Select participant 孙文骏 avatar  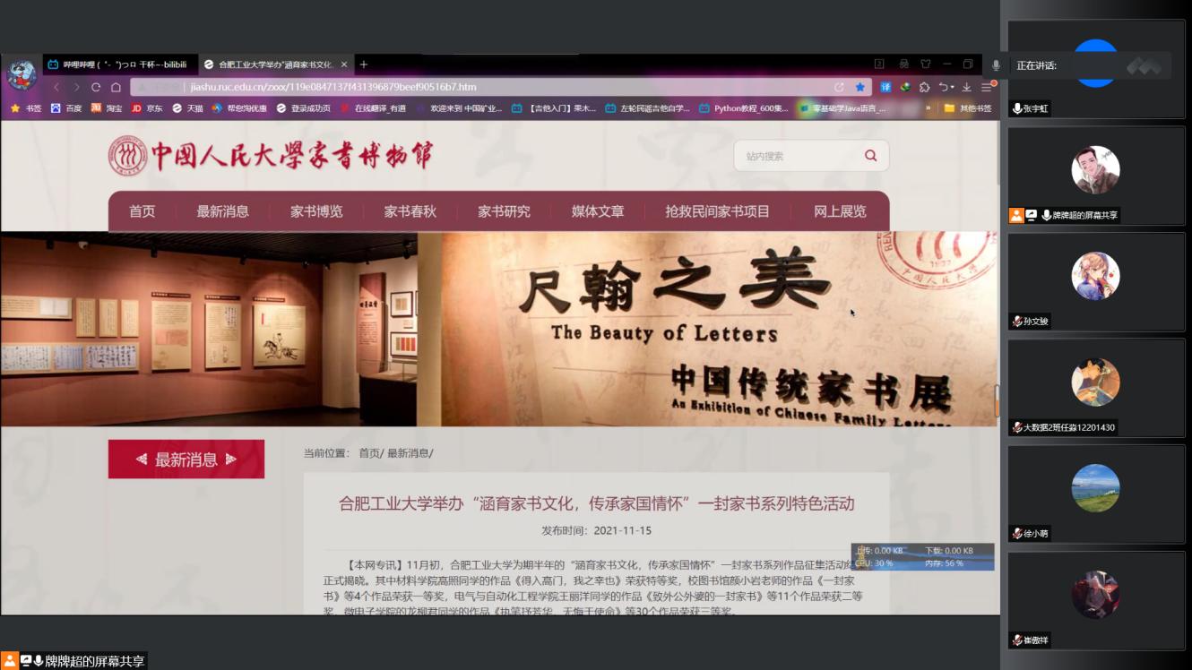(1095, 276)
